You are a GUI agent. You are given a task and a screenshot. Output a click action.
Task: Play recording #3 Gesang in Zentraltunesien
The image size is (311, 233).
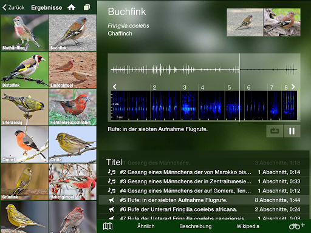click(204, 181)
